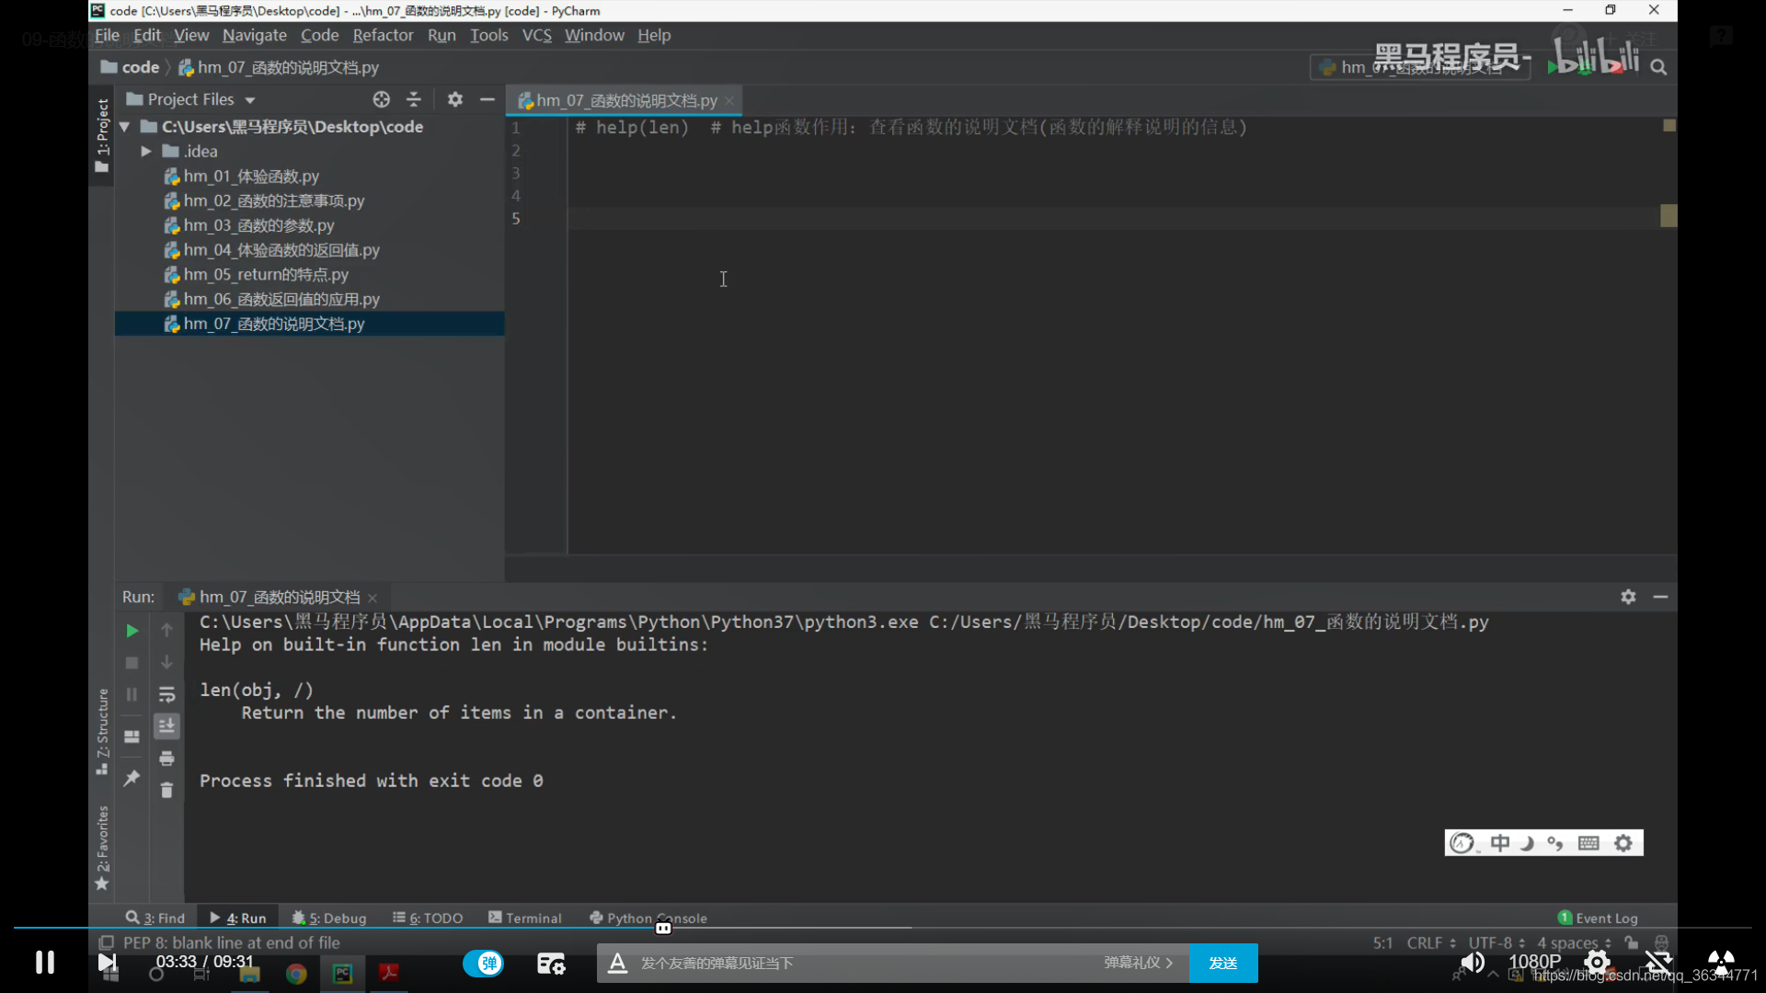Screen dimensions: 1766x993
Task: Click the volume speaker icon
Action: pyautogui.click(x=1473, y=963)
